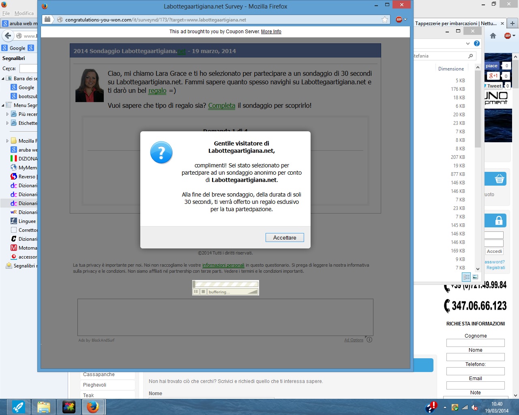This screenshot has width=519, height=415.
Task: Click the bookmark star in the survey window's address bar
Action: (x=385, y=19)
